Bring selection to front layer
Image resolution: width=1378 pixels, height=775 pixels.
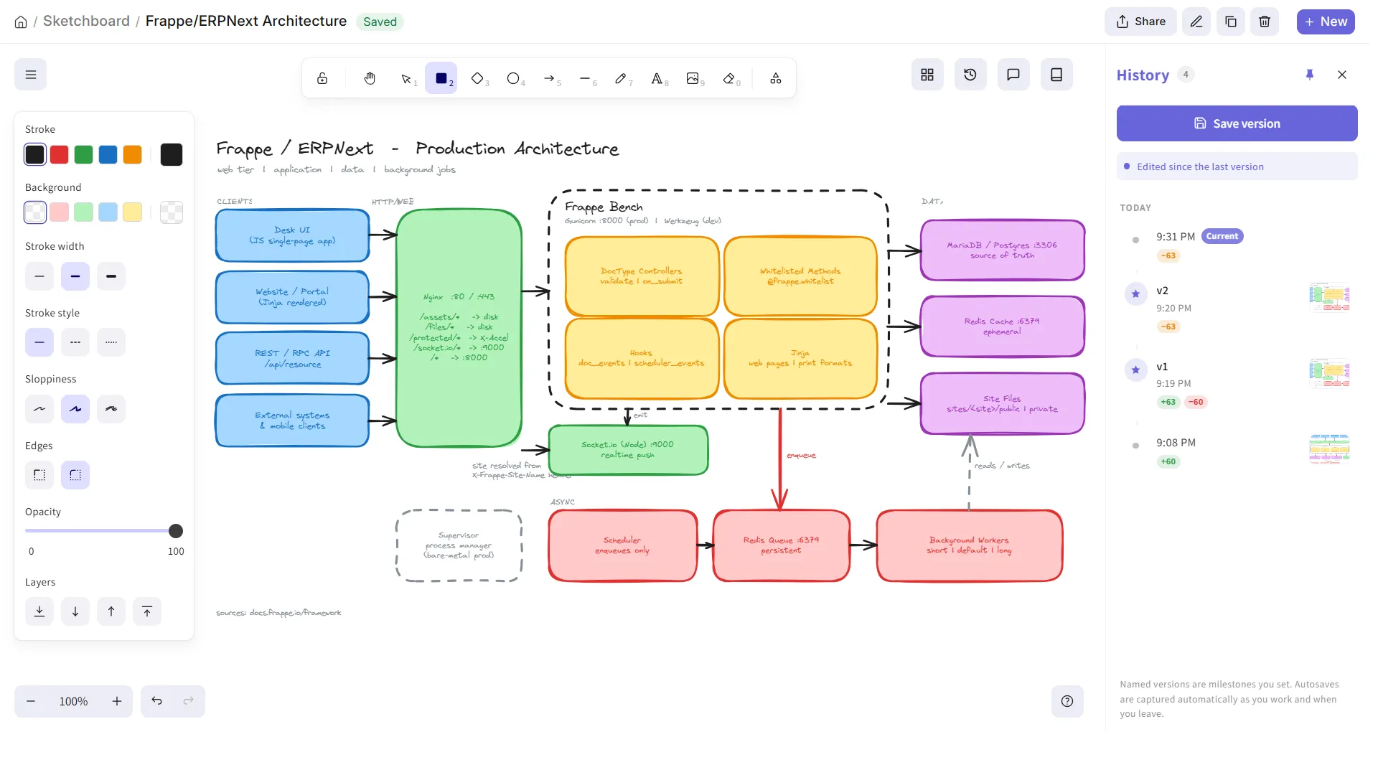point(147,611)
